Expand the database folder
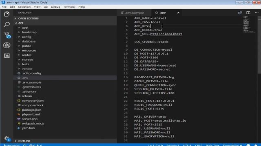The width and height of the screenshot is (261, 146). [65, 41]
